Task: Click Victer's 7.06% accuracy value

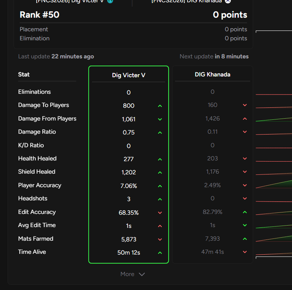Action: click(x=128, y=186)
